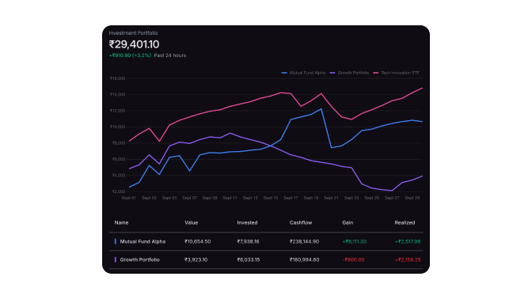
Task: Click the ₹10,000 y-axis label
Action: 117,127
